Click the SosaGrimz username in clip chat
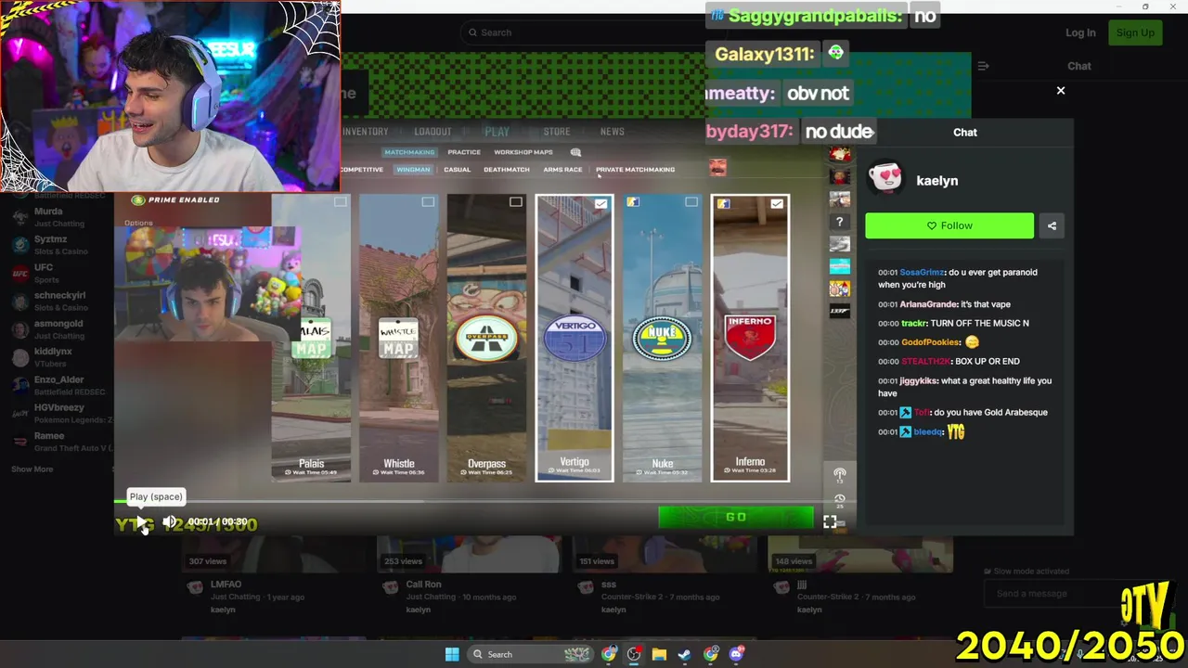Viewport: 1188px width, 668px height. tap(922, 273)
